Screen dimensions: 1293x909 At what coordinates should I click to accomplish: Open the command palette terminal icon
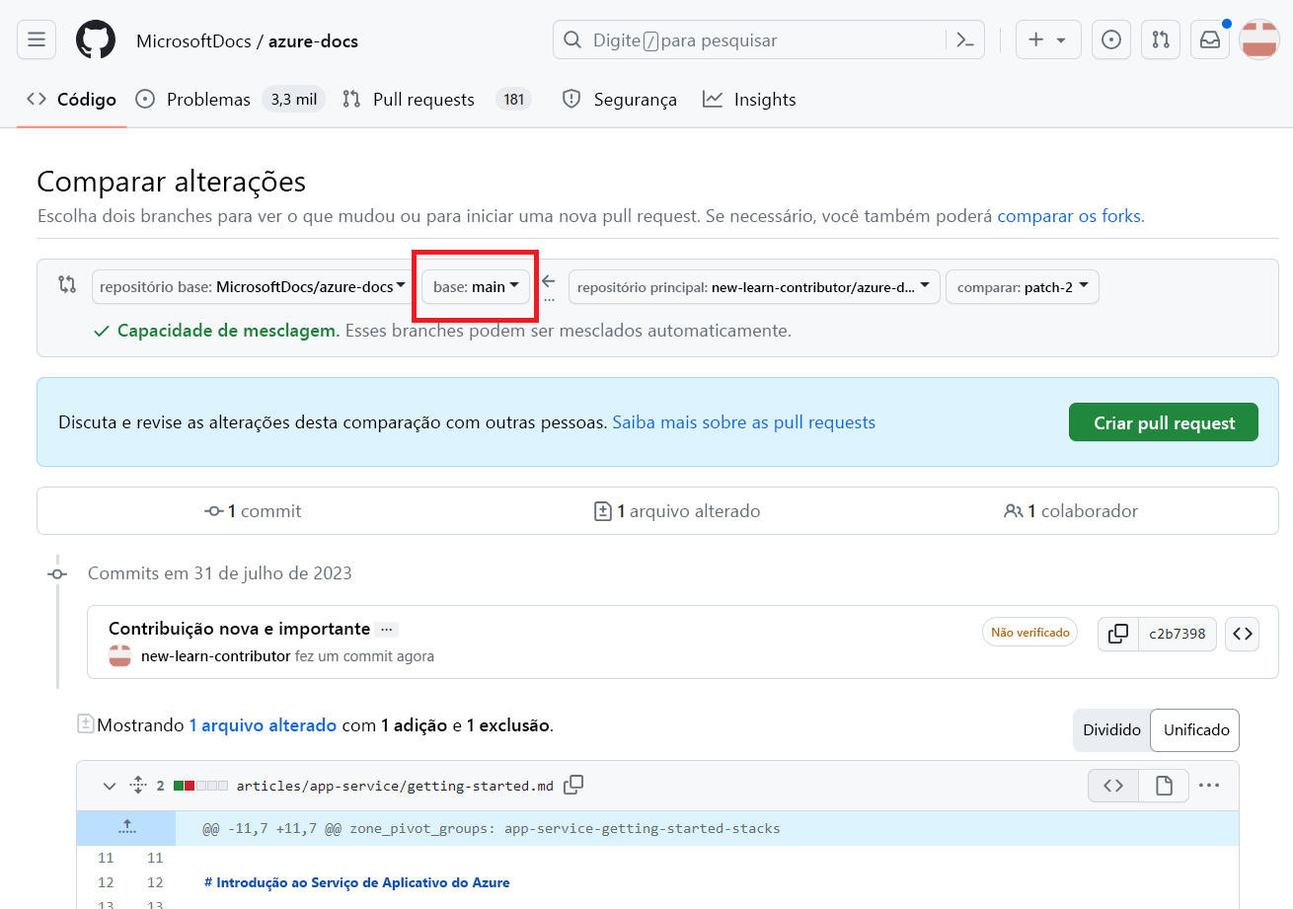964,38
